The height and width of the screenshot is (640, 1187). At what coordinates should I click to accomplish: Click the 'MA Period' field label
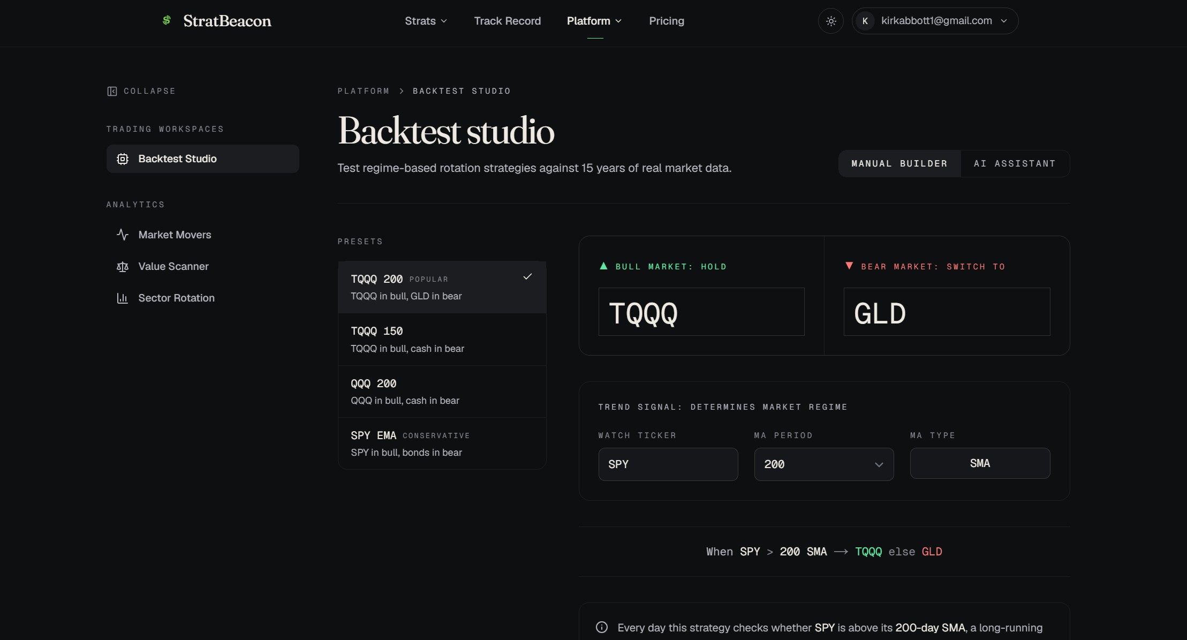click(783, 435)
